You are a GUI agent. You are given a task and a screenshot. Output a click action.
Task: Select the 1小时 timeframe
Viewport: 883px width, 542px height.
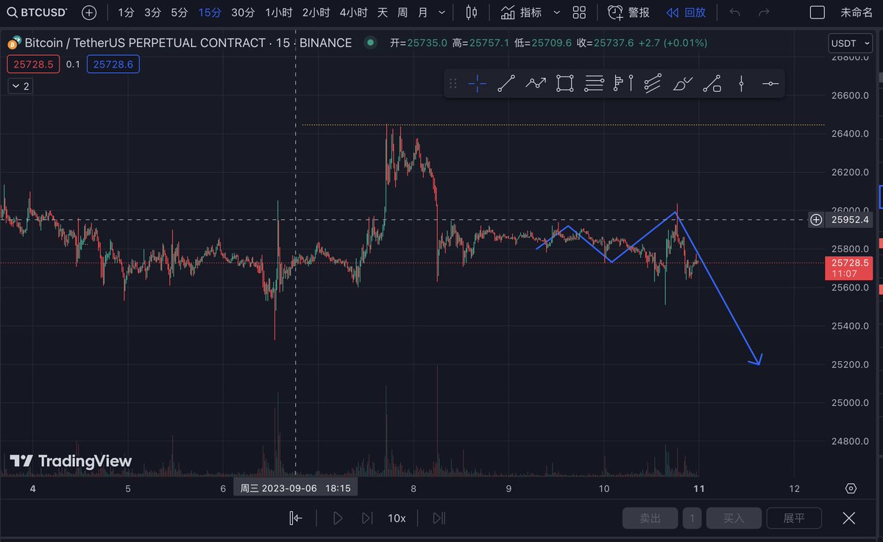click(x=280, y=13)
